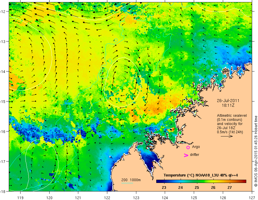Click the longitude axis label '126'
The image size is (258, 200).
click(223, 198)
